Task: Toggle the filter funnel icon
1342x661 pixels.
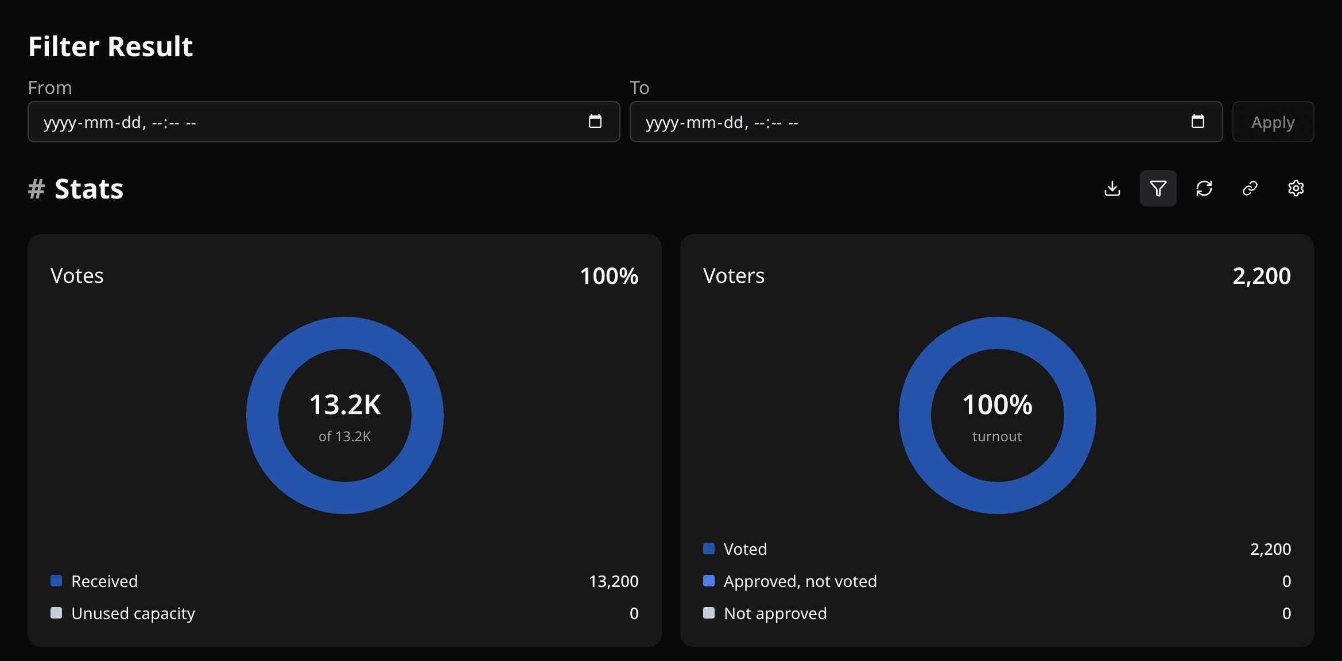Action: 1158,188
